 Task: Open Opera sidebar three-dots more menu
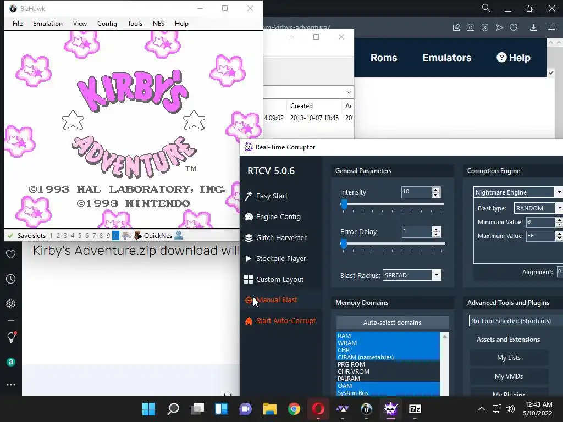pyautogui.click(x=11, y=385)
